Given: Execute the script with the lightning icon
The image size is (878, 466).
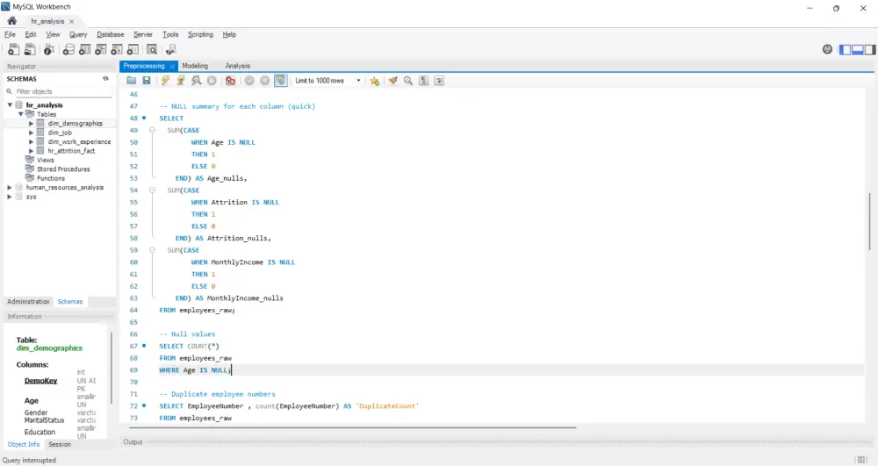Looking at the screenshot, I should pos(166,81).
